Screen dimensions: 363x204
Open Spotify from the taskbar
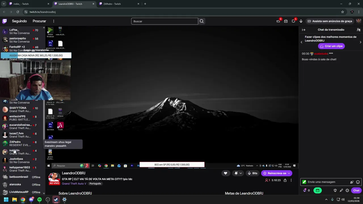tap(39, 199)
